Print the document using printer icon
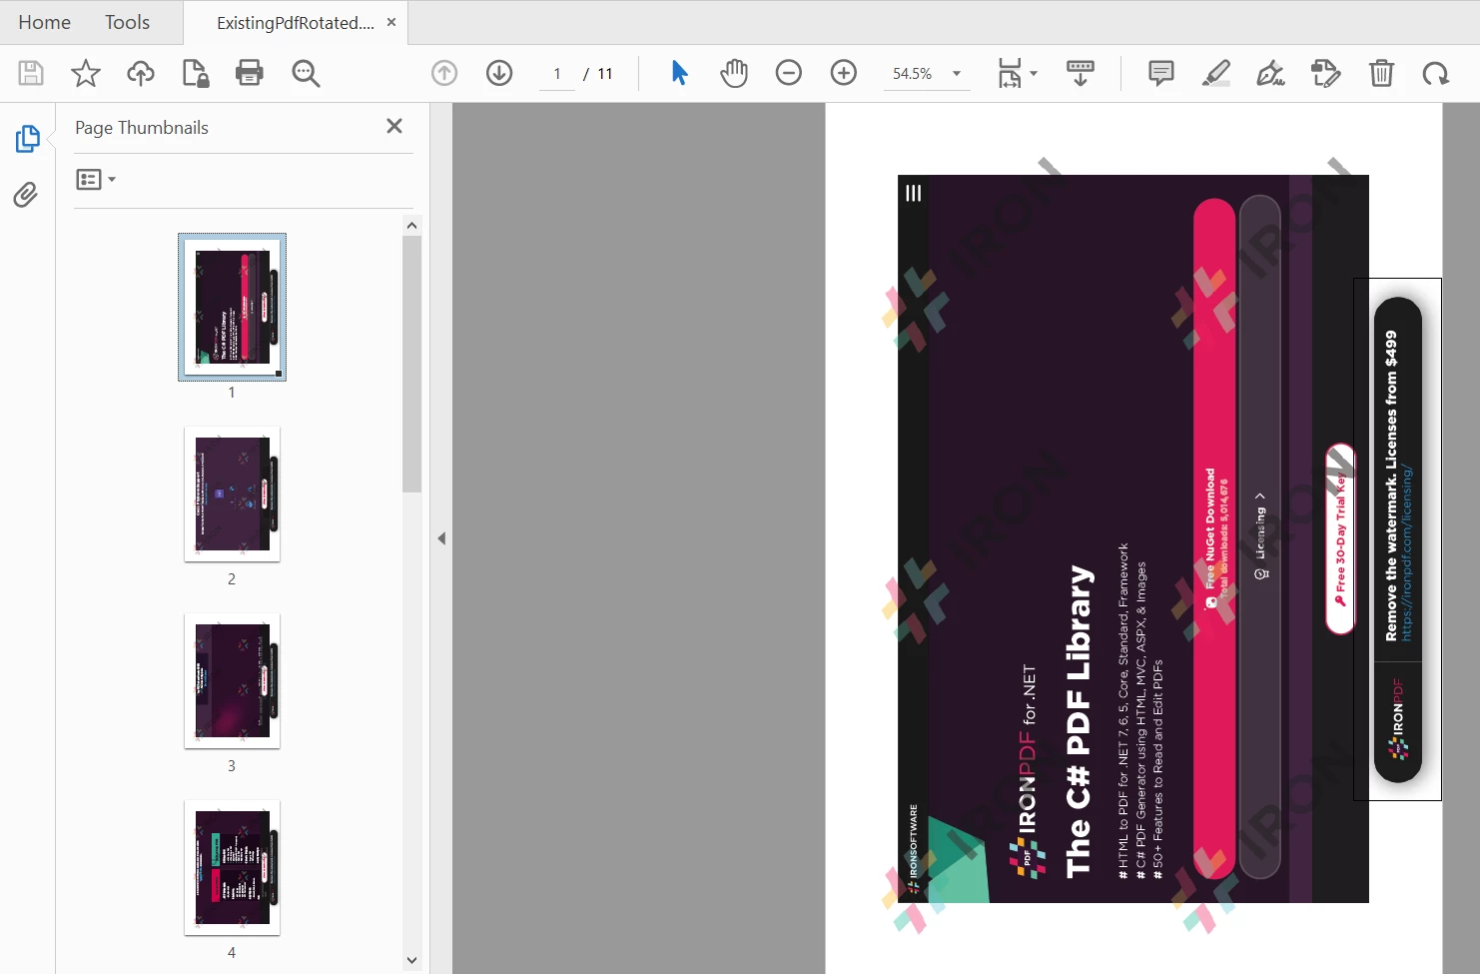Viewport: 1480px width, 974px height. (250, 73)
